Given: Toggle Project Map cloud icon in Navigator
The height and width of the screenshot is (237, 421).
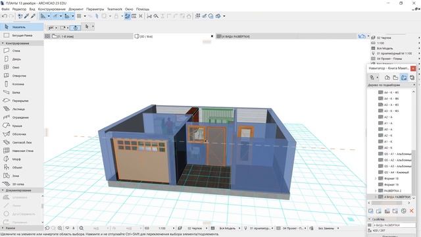Looking at the screenshot, I should pos(387,78).
